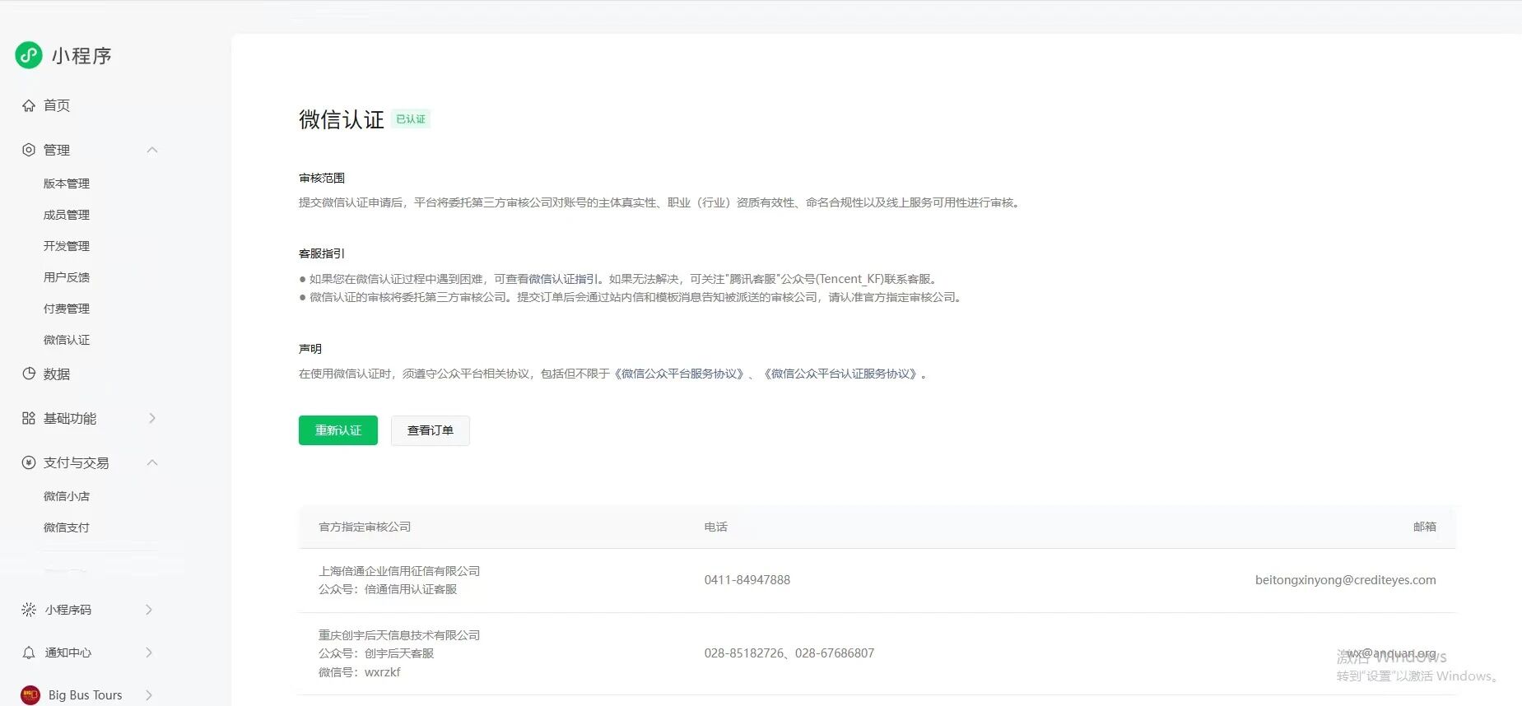Click the green 重新认证 button

(338, 430)
